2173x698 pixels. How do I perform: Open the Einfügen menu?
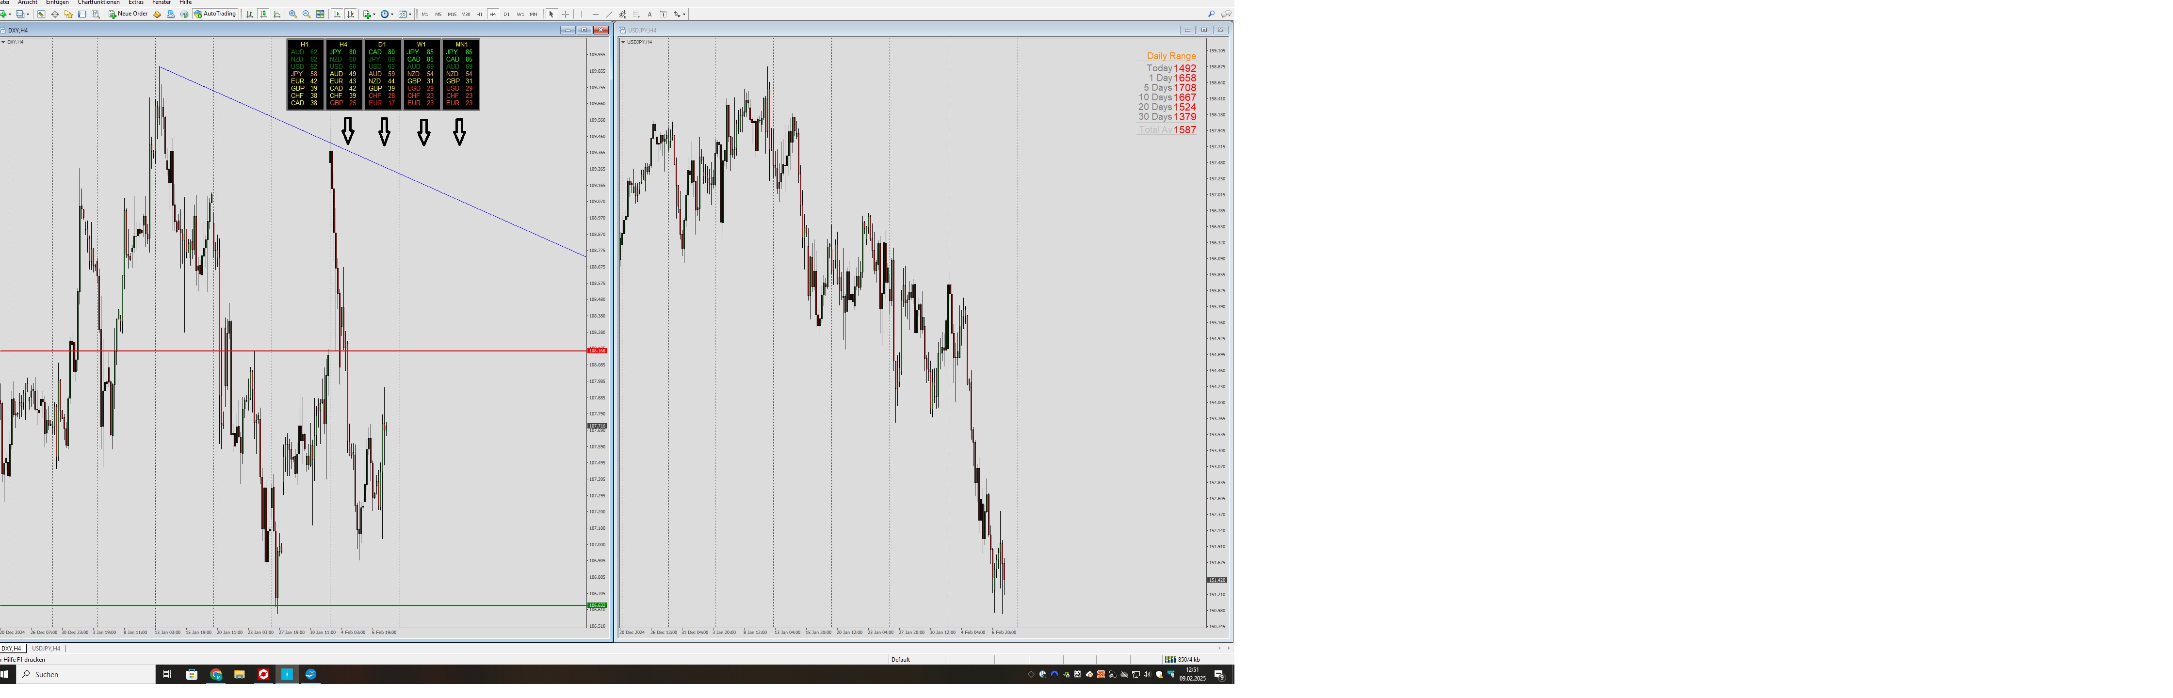pos(57,2)
